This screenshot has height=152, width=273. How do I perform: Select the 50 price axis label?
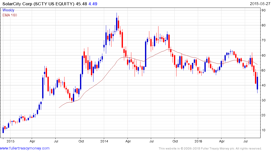point(264,70)
